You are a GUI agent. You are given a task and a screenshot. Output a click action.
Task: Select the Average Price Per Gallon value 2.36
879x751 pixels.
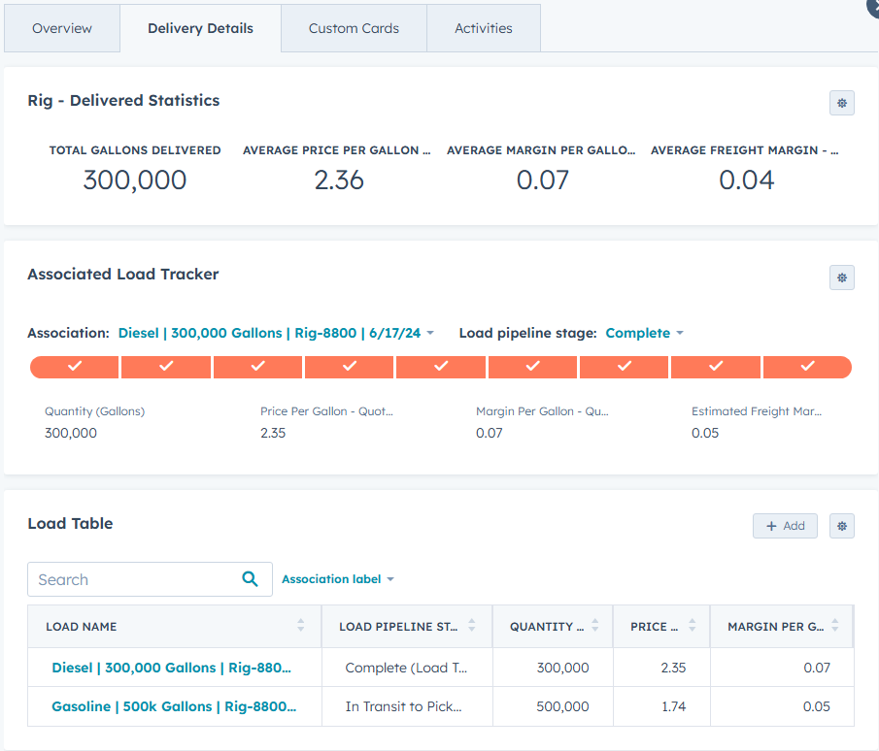click(x=339, y=180)
